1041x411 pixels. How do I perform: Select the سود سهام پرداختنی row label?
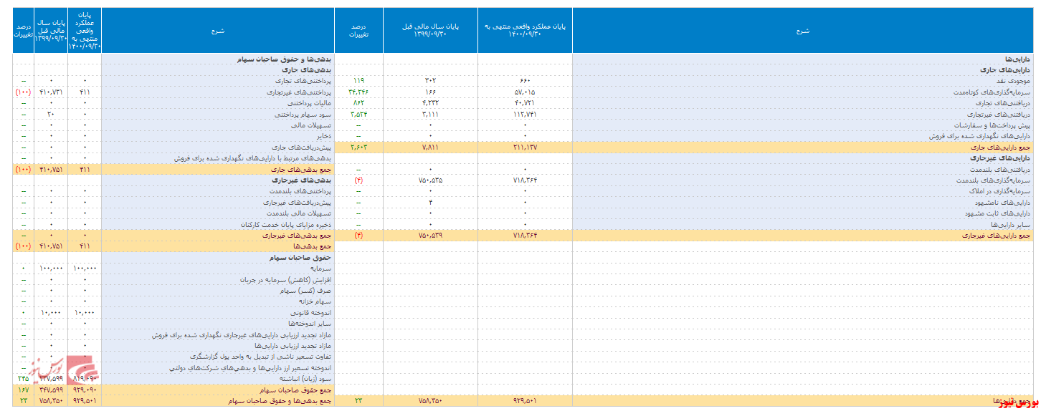coord(304,114)
